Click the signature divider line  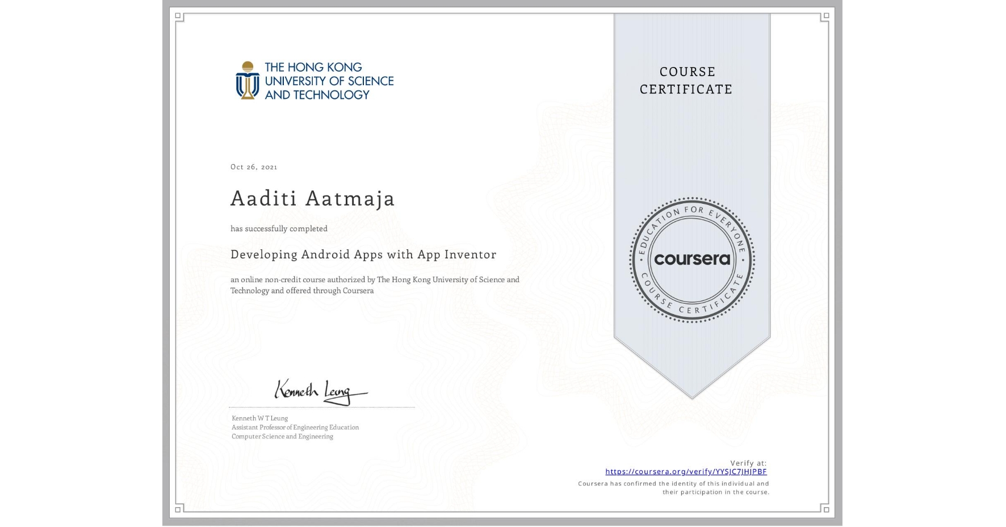point(321,407)
